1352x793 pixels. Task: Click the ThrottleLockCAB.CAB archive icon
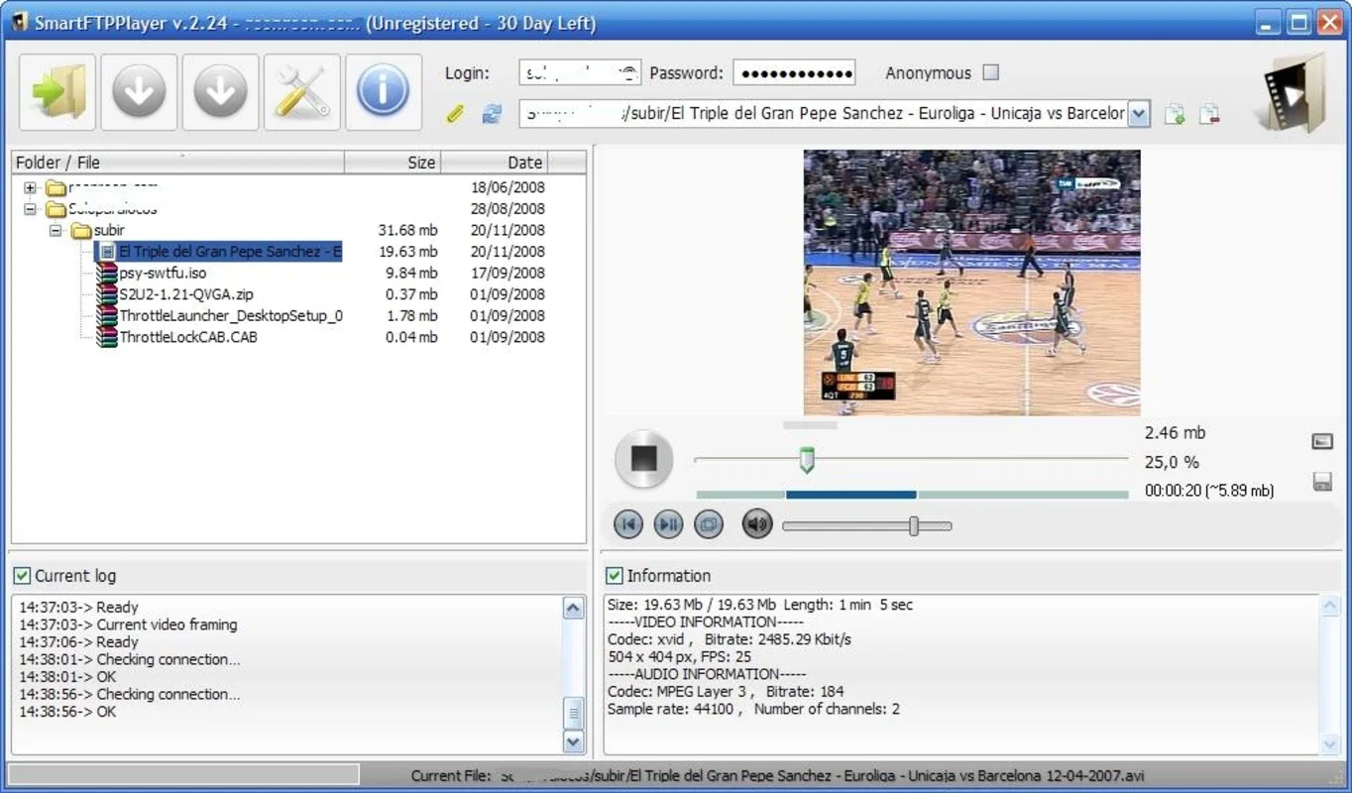coord(106,337)
